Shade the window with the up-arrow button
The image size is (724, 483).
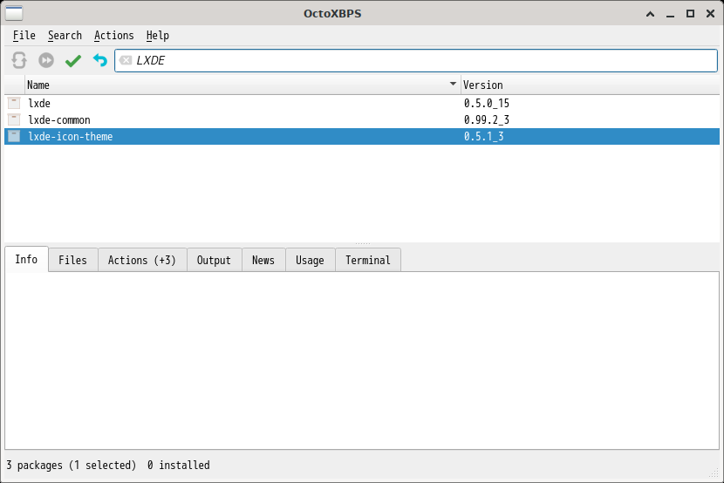point(650,14)
